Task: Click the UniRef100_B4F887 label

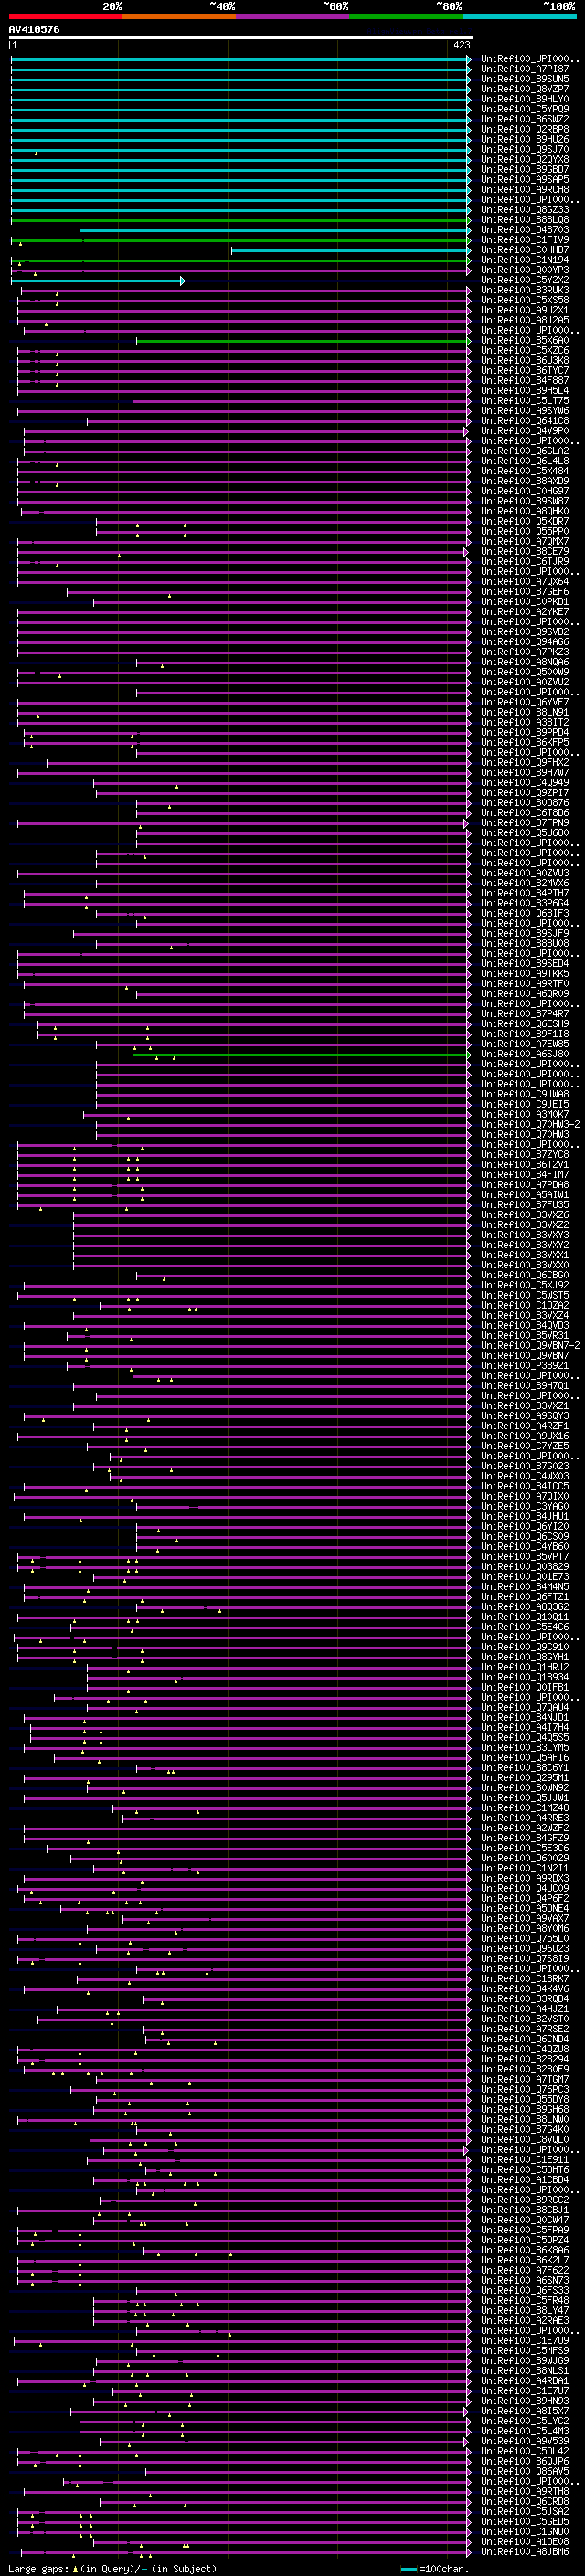Action: pos(525,380)
